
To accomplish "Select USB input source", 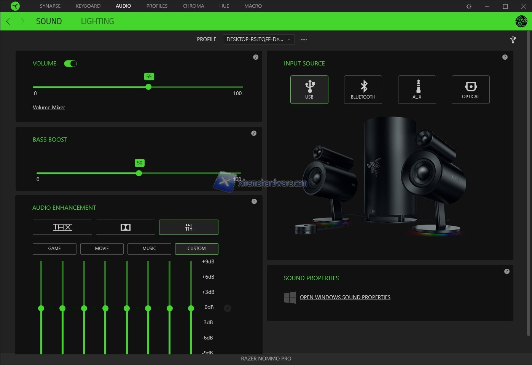I will tap(309, 89).
